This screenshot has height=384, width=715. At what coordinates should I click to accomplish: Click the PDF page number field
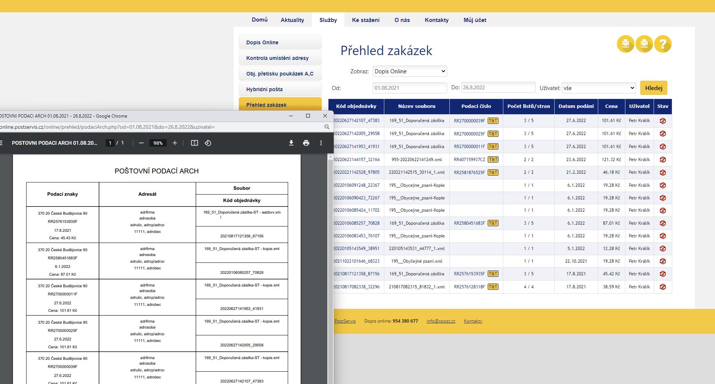tap(110, 143)
